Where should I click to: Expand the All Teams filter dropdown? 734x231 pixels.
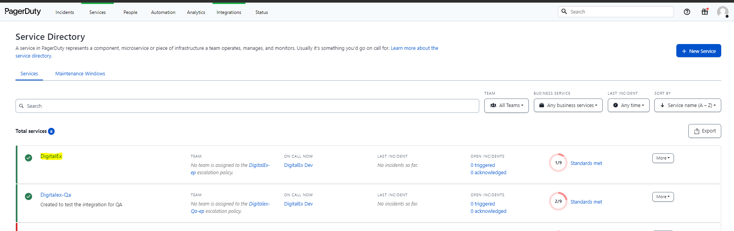506,105
